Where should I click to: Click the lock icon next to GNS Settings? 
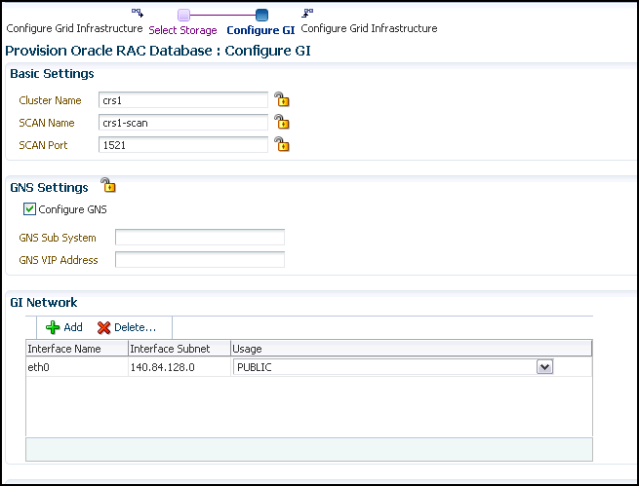(x=108, y=185)
